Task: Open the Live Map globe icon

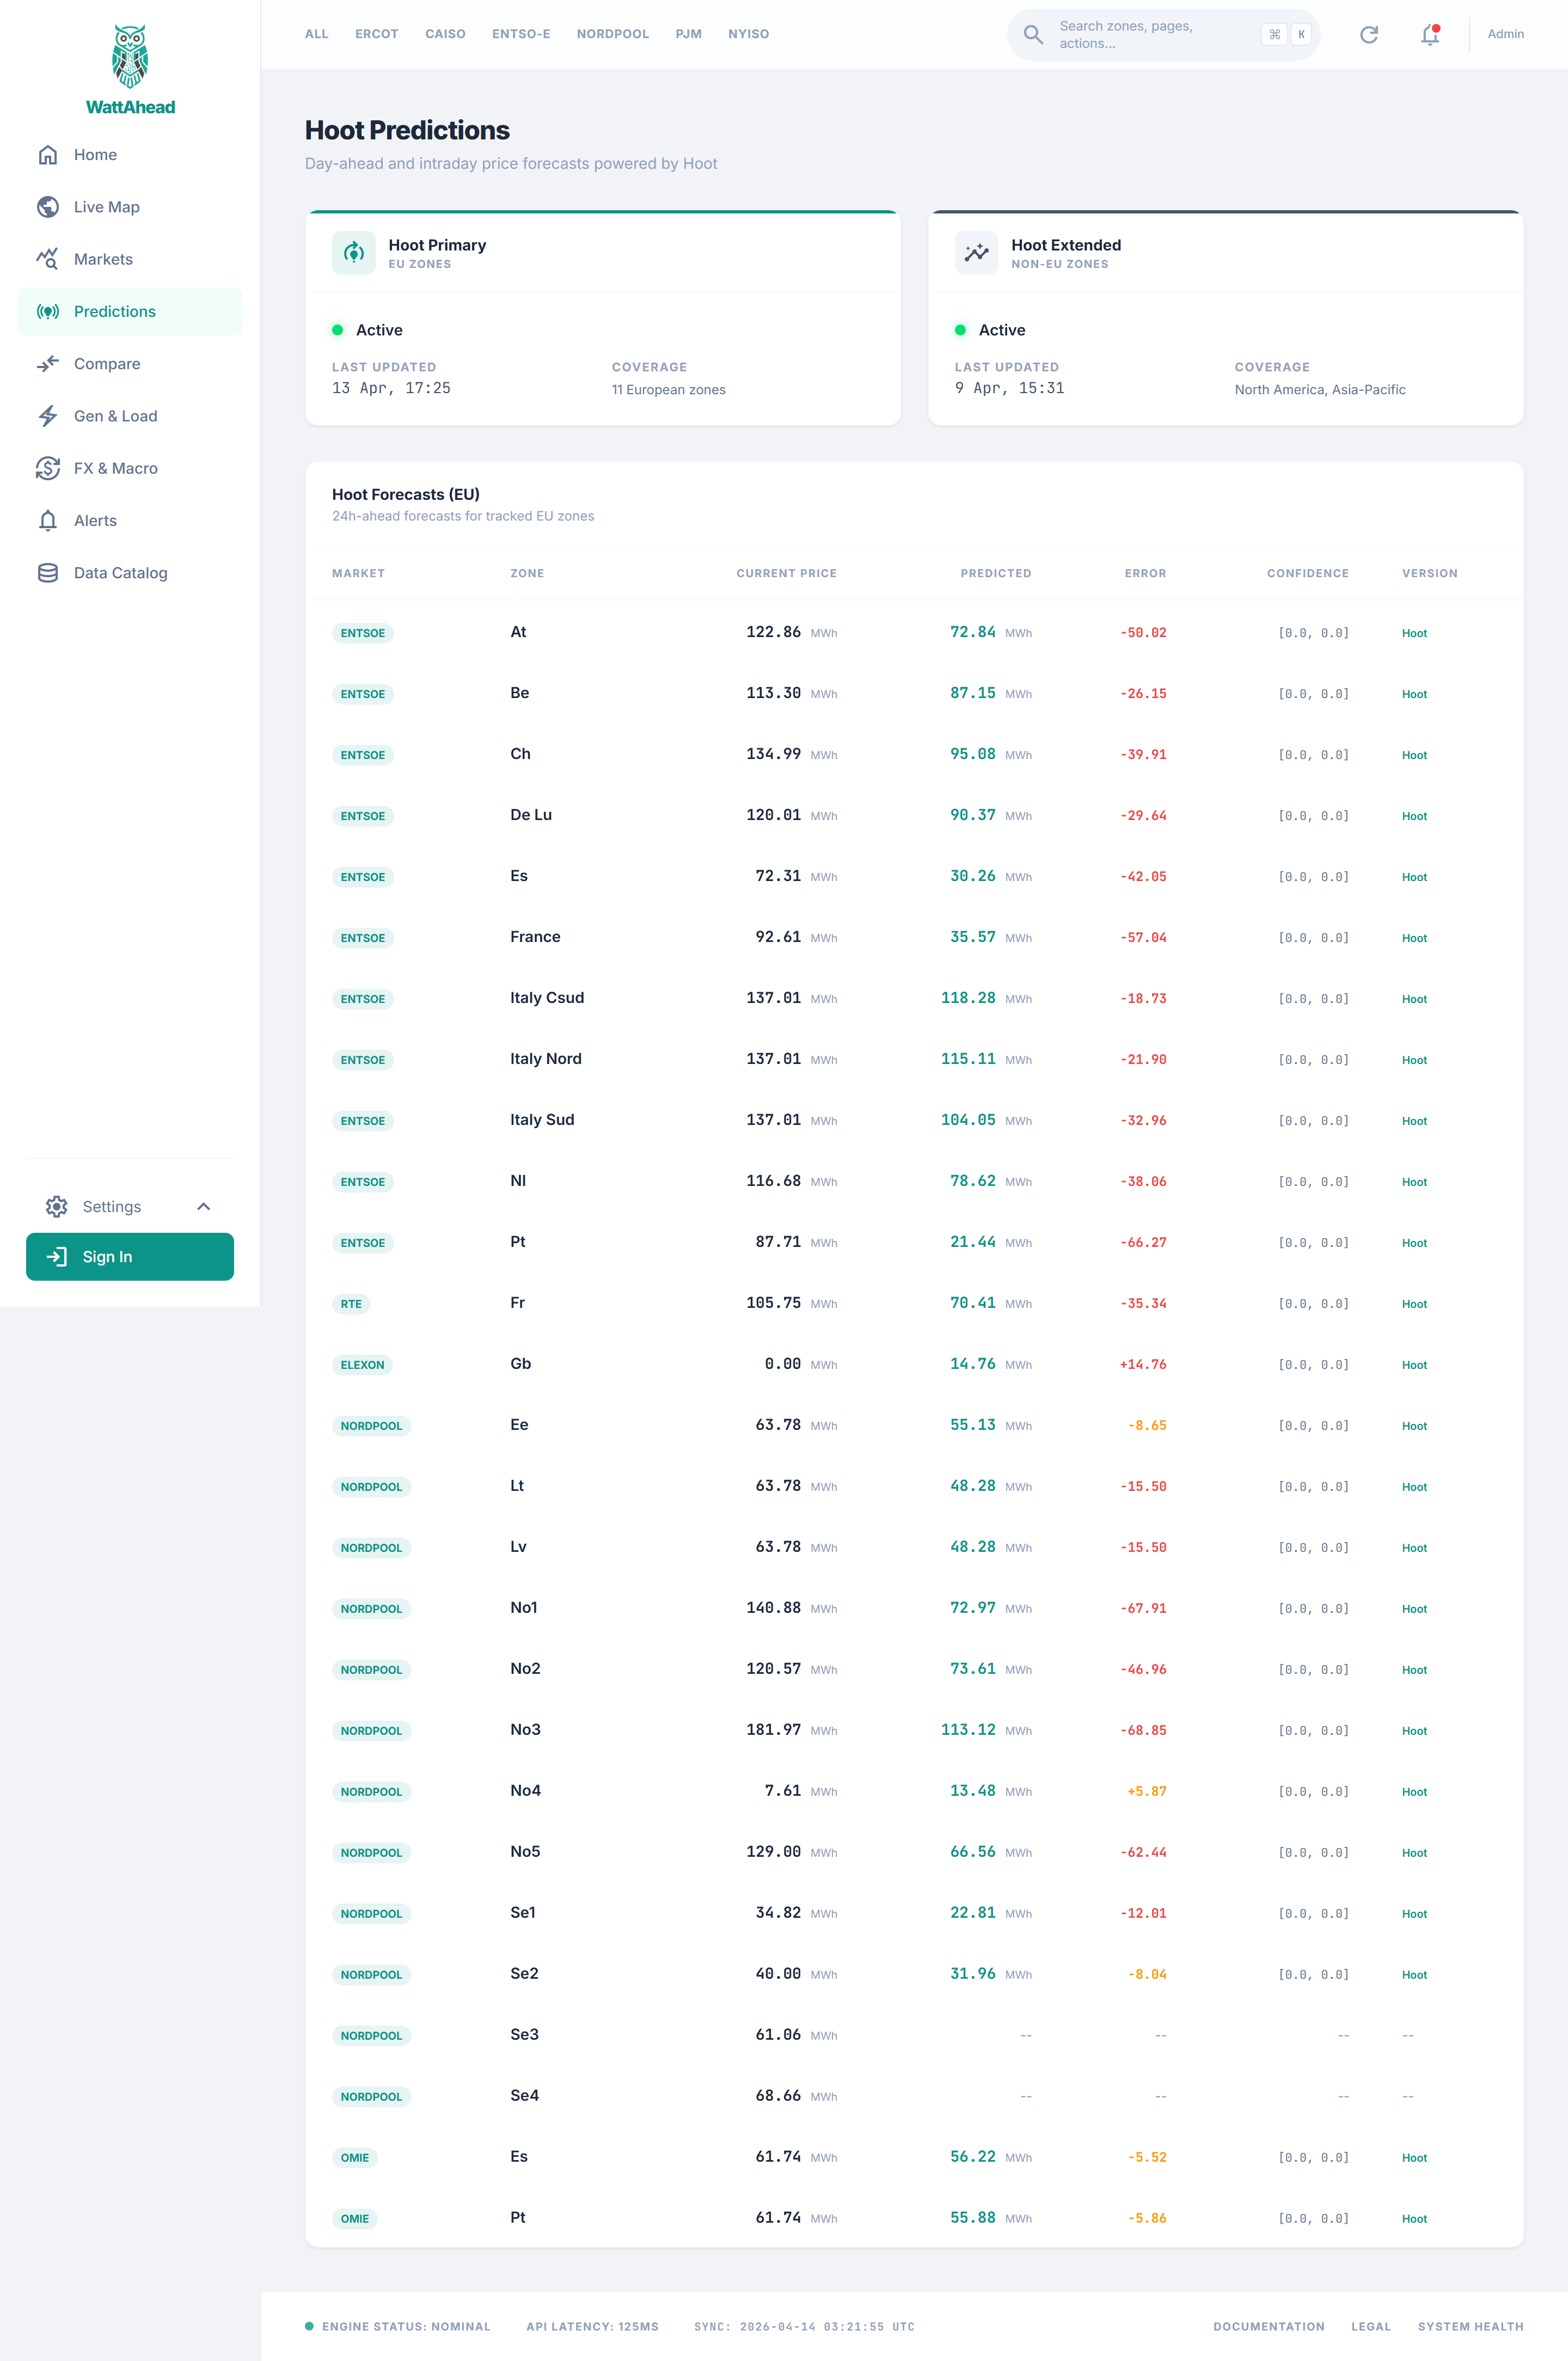Action: [x=47, y=207]
